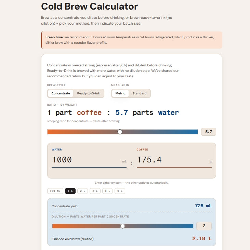Choose the 3 L batch preset
This screenshot has width=250, height=250.
[95, 191]
